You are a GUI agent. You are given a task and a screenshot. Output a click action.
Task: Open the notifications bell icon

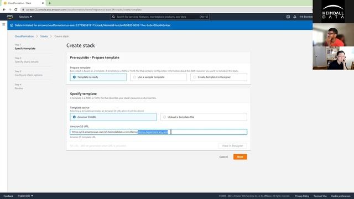coord(295,17)
